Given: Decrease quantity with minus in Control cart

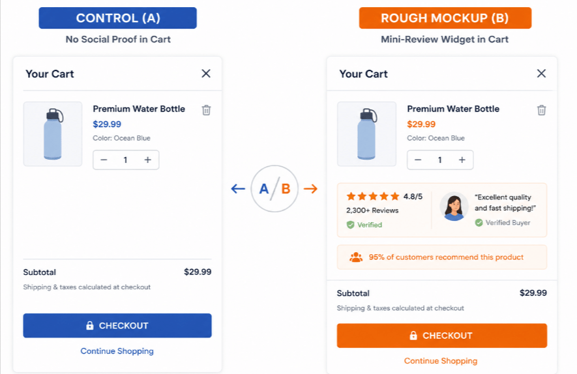Looking at the screenshot, I should (x=104, y=160).
